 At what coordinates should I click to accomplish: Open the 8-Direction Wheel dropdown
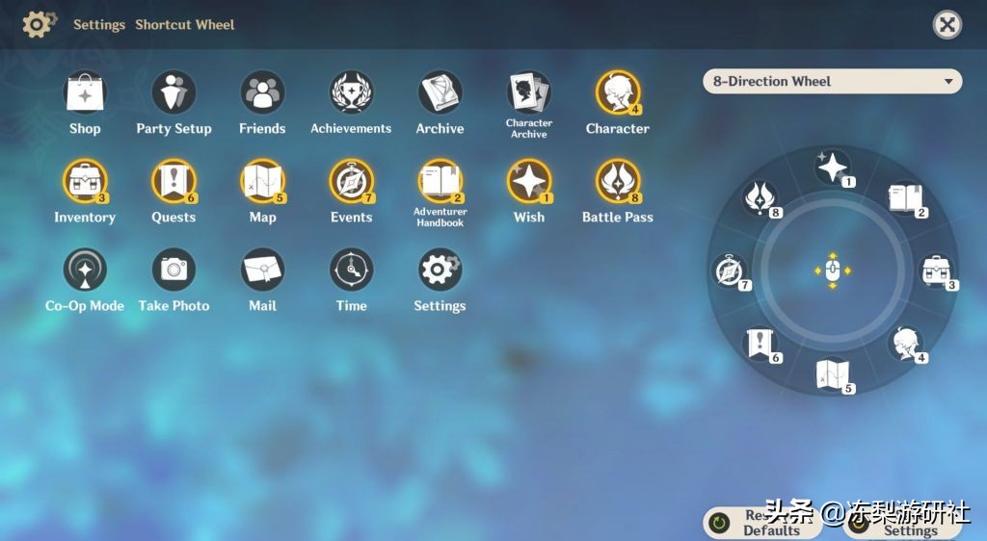coord(832,82)
